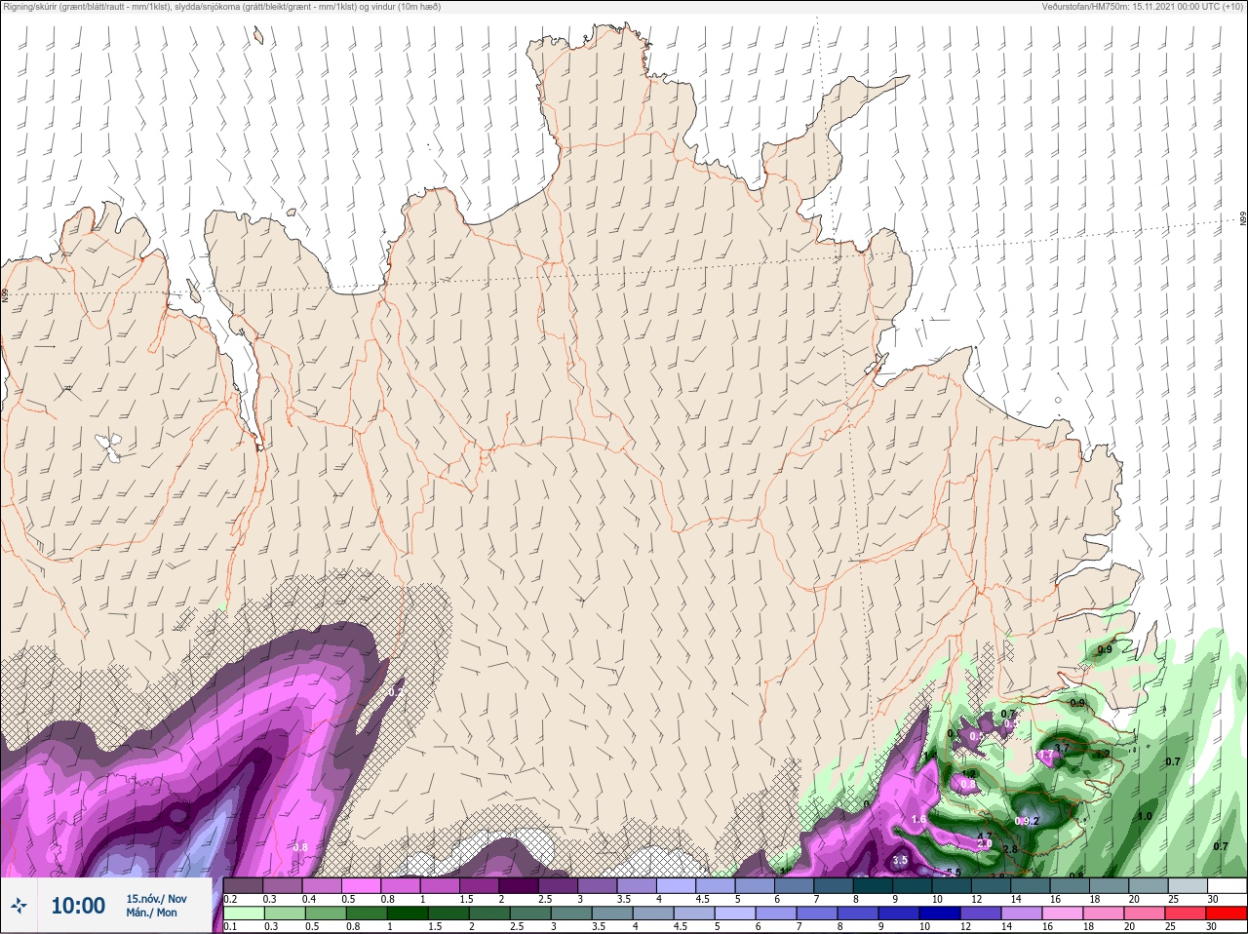1248x934 pixels.
Task: Select the white final swatch in the upper legend row
Action: [x=1227, y=886]
